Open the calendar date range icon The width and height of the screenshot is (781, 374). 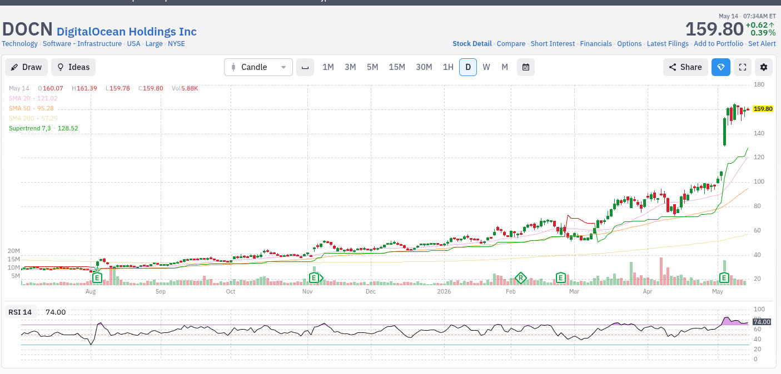[x=526, y=67]
